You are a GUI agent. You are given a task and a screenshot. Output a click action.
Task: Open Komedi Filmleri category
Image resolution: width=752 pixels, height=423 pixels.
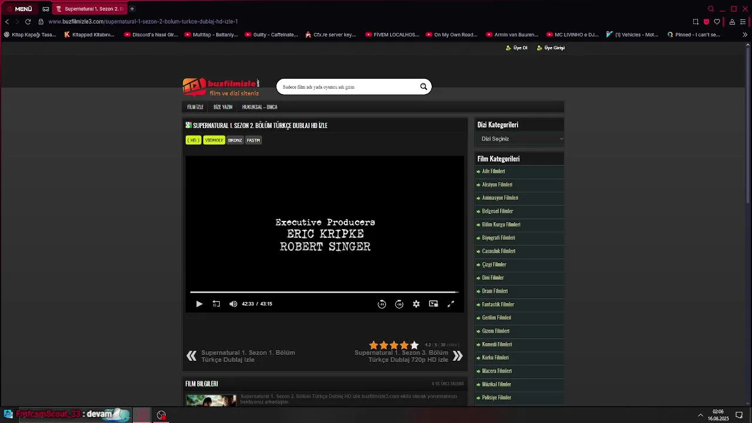pos(497,344)
